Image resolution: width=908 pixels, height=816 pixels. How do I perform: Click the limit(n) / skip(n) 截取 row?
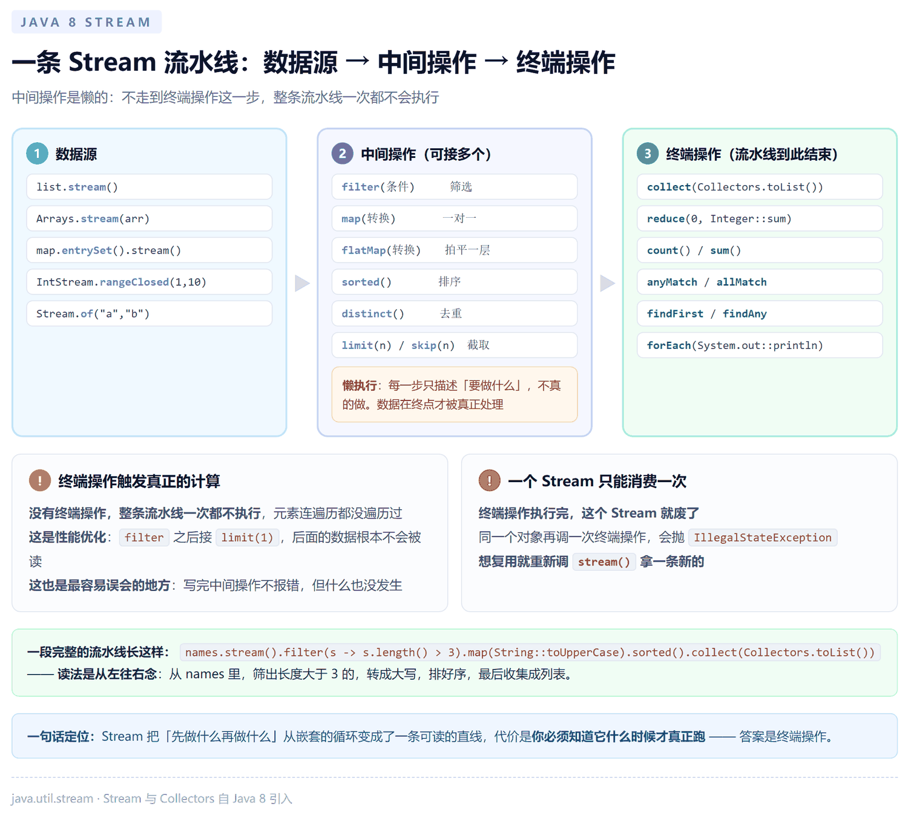(455, 345)
